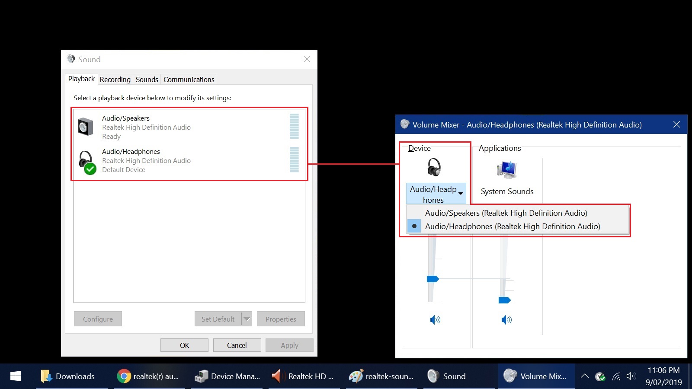Expand the Audio/Headphones device dropdown
692x389 pixels.
coord(436,194)
